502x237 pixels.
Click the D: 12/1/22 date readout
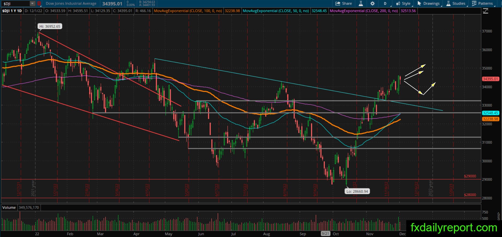(33, 11)
